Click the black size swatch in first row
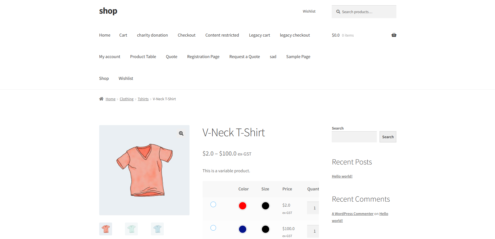The image size is (495, 239). coord(265,206)
